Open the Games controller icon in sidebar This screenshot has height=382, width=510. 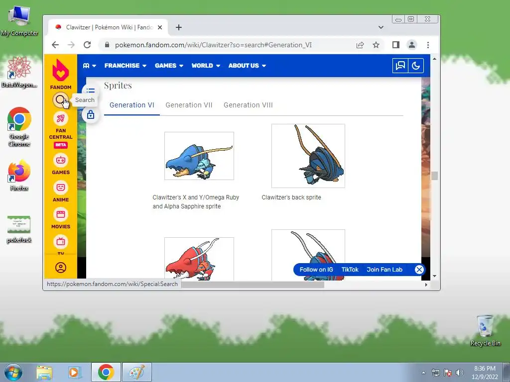click(60, 160)
